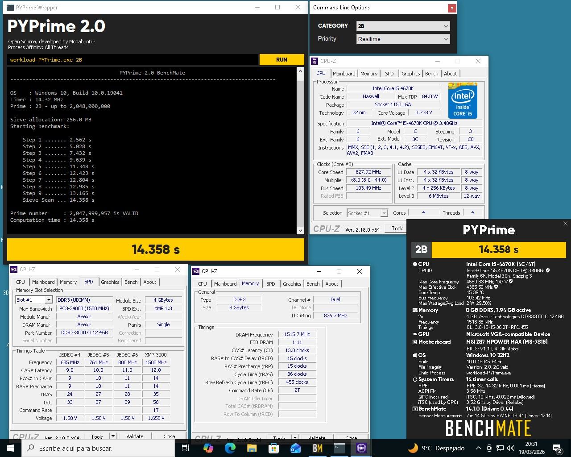Click the Core Speed 827.92 MHz value
Viewport: 571px width, 457px height.
[368, 172]
